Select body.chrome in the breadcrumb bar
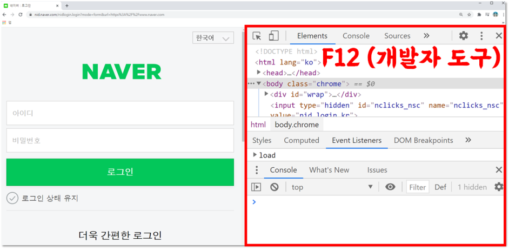The image size is (522, 249). [x=297, y=124]
